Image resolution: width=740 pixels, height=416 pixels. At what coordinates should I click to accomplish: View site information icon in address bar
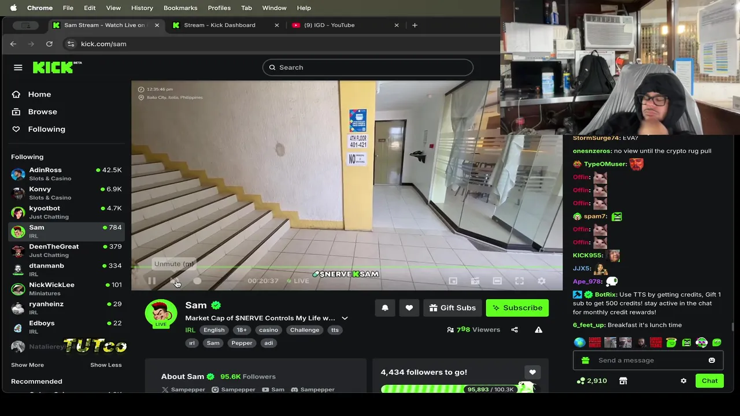71,44
